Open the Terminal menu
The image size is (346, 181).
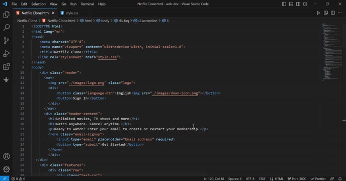[87, 4]
